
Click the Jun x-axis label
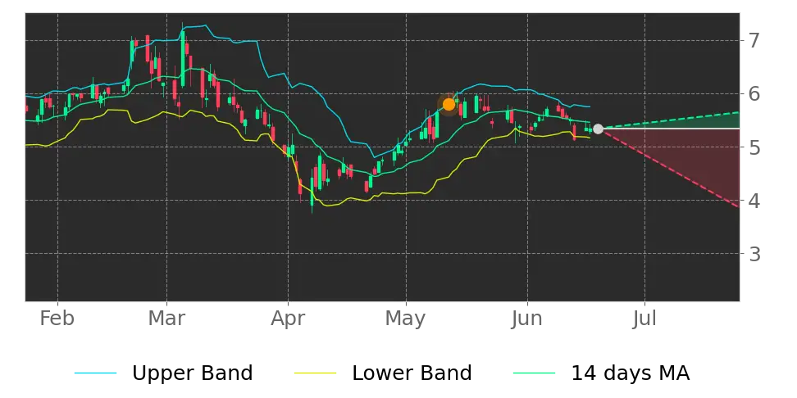(527, 319)
